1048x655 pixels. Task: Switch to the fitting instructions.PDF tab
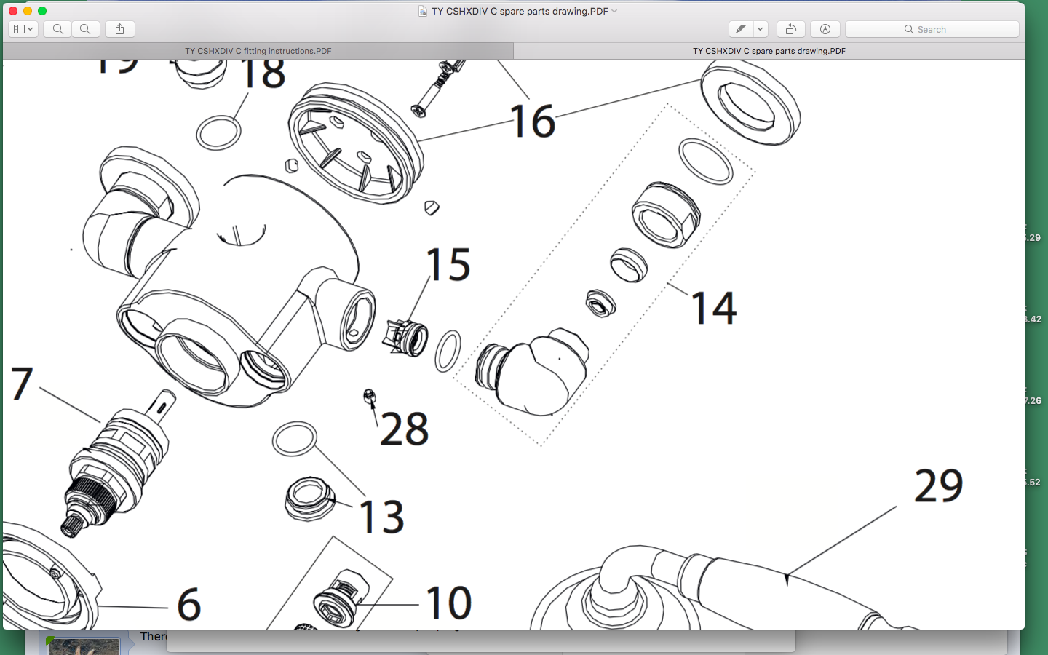[x=258, y=51]
